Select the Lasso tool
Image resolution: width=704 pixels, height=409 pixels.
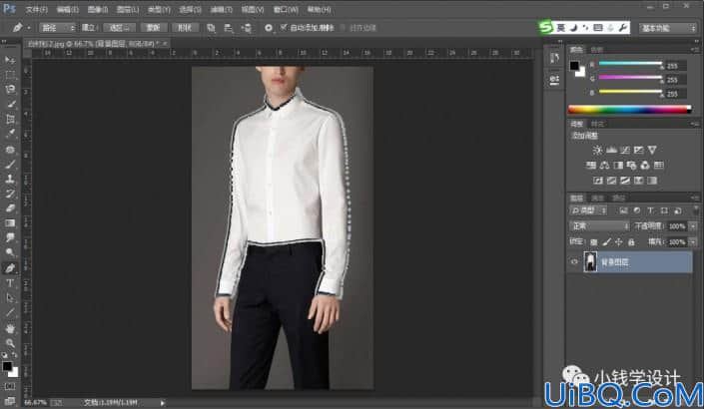(x=10, y=89)
